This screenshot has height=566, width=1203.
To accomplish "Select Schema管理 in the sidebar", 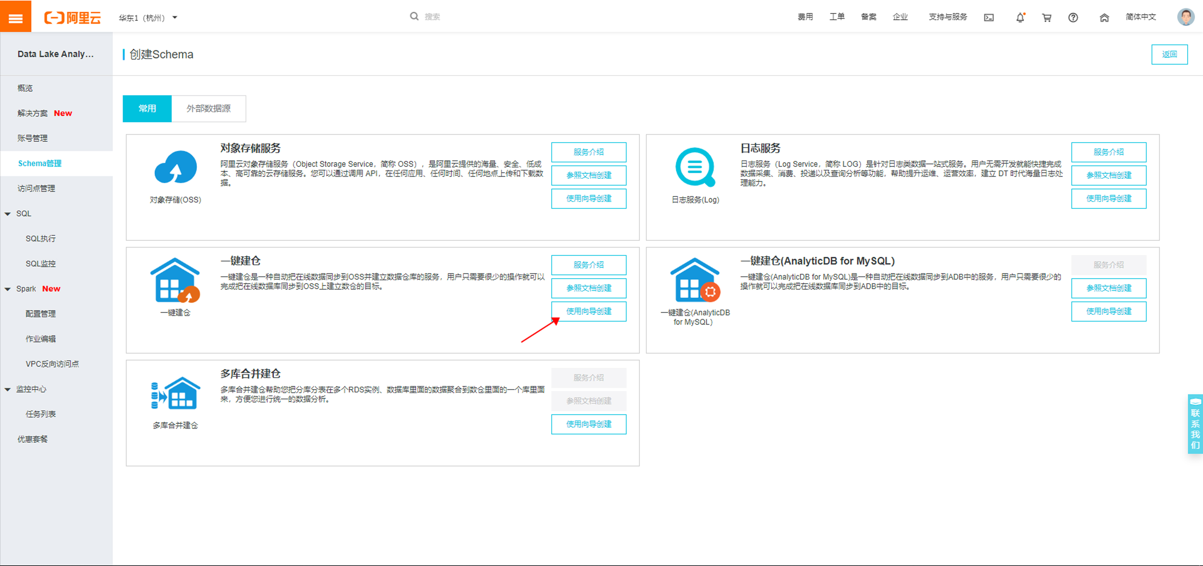I will pos(40,164).
